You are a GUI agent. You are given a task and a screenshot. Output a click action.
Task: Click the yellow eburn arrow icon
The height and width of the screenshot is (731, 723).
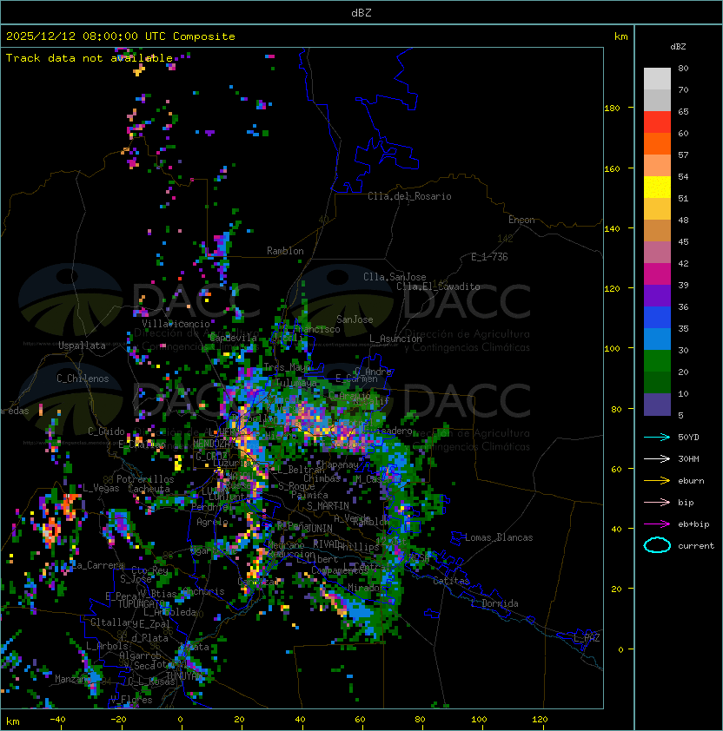[657, 481]
